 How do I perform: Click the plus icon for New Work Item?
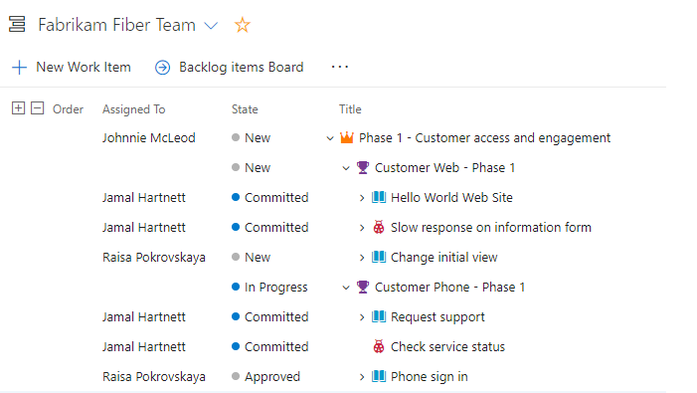coord(19,67)
